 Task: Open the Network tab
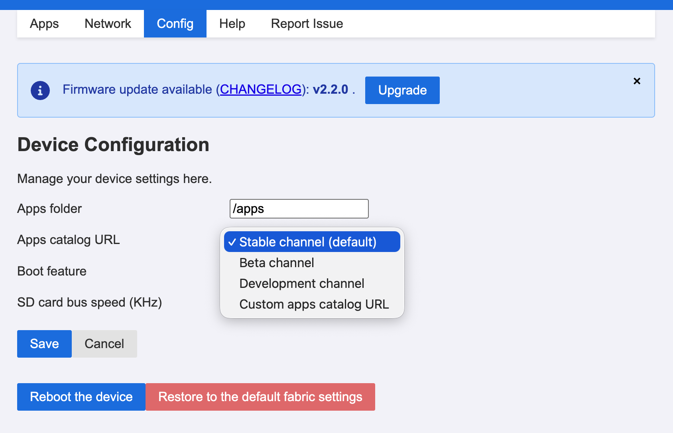107,24
